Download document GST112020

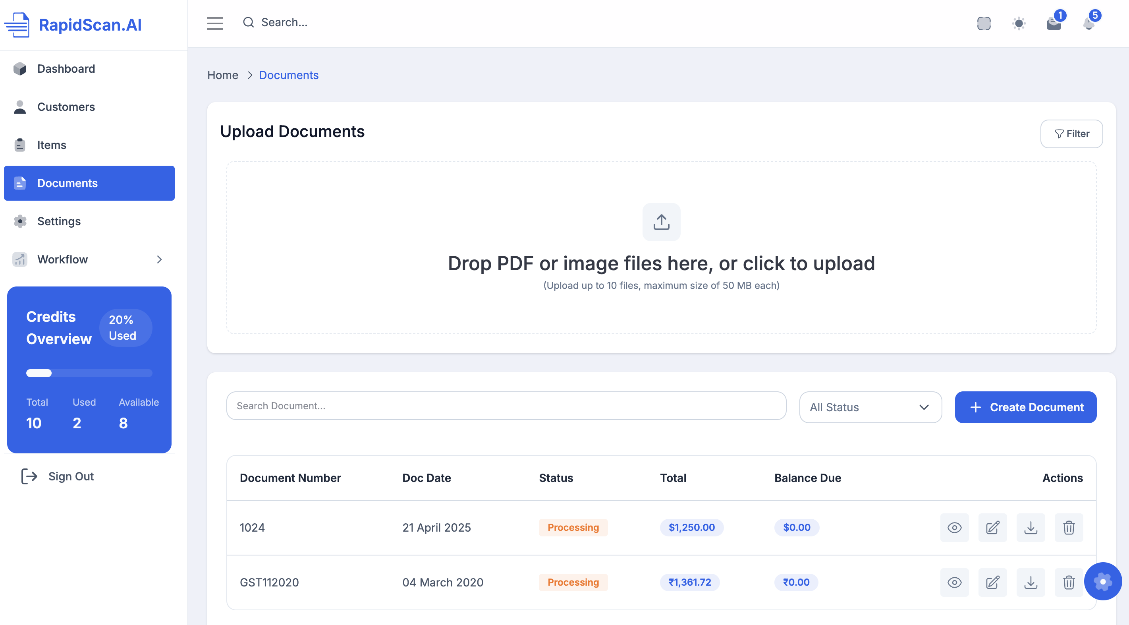tap(1031, 582)
